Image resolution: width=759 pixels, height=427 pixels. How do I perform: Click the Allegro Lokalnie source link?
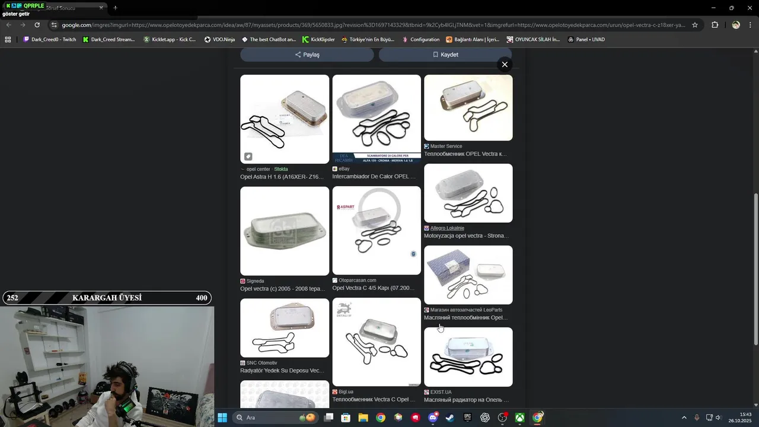pos(447,228)
